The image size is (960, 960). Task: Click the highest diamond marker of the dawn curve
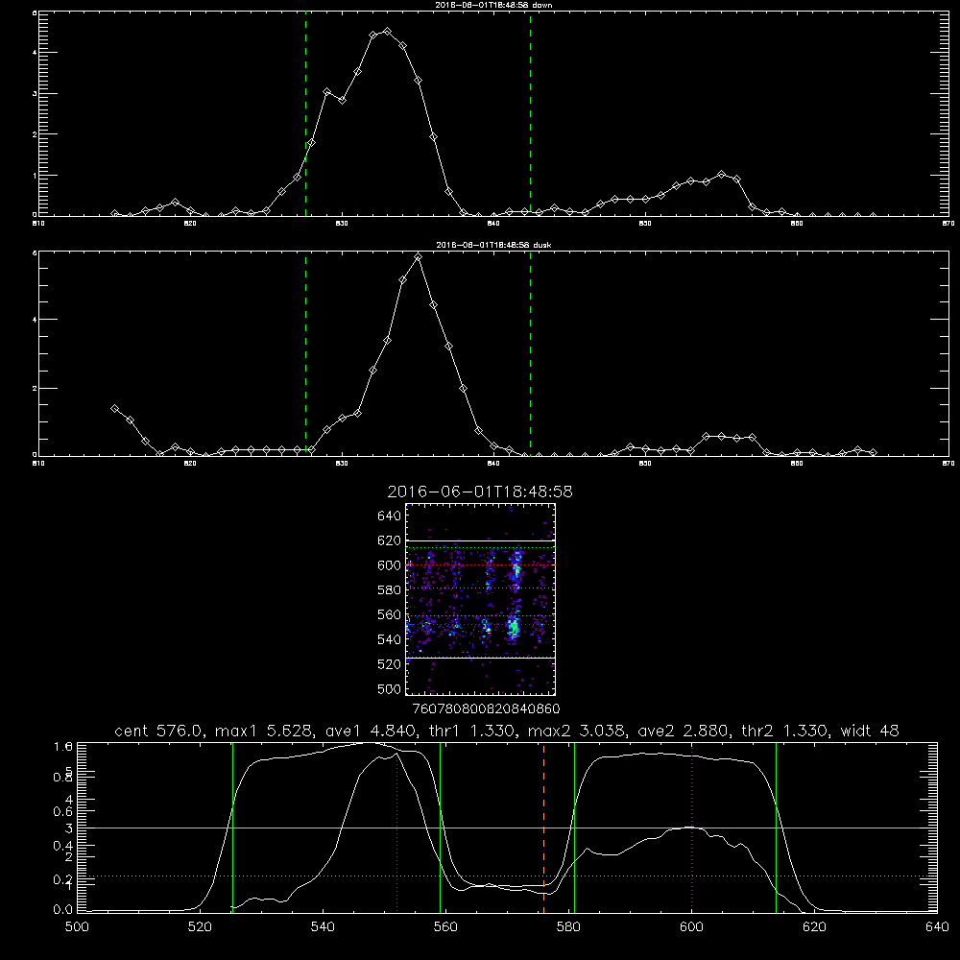click(x=387, y=32)
